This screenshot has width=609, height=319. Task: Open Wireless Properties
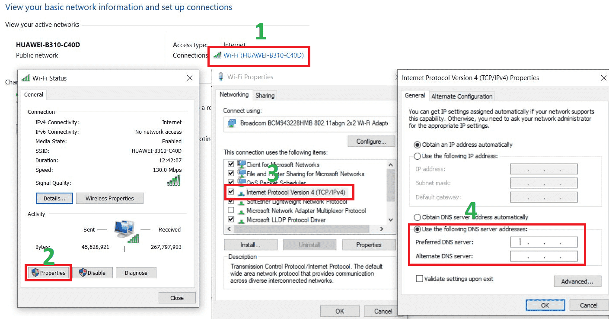[110, 199]
